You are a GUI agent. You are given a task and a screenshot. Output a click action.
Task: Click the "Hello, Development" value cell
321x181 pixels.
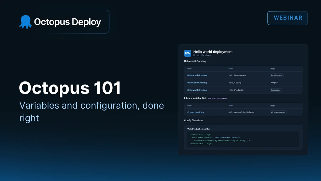pos(237,75)
